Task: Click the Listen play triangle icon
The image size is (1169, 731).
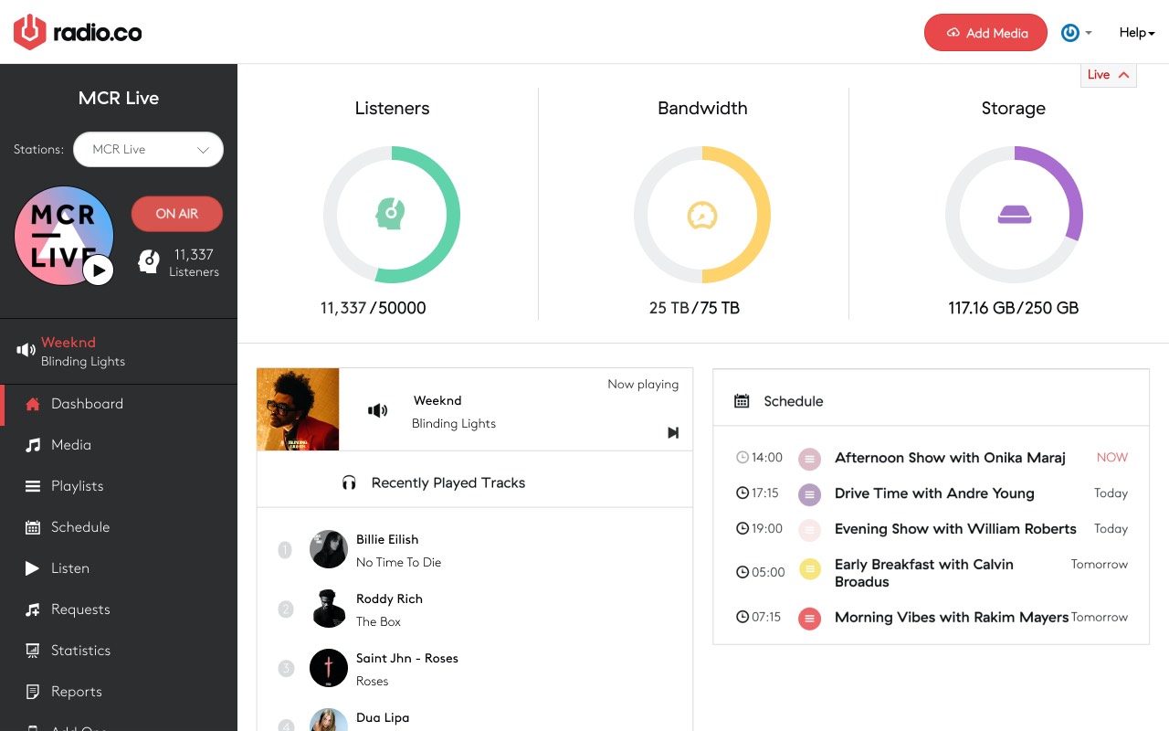Action: 33,568
